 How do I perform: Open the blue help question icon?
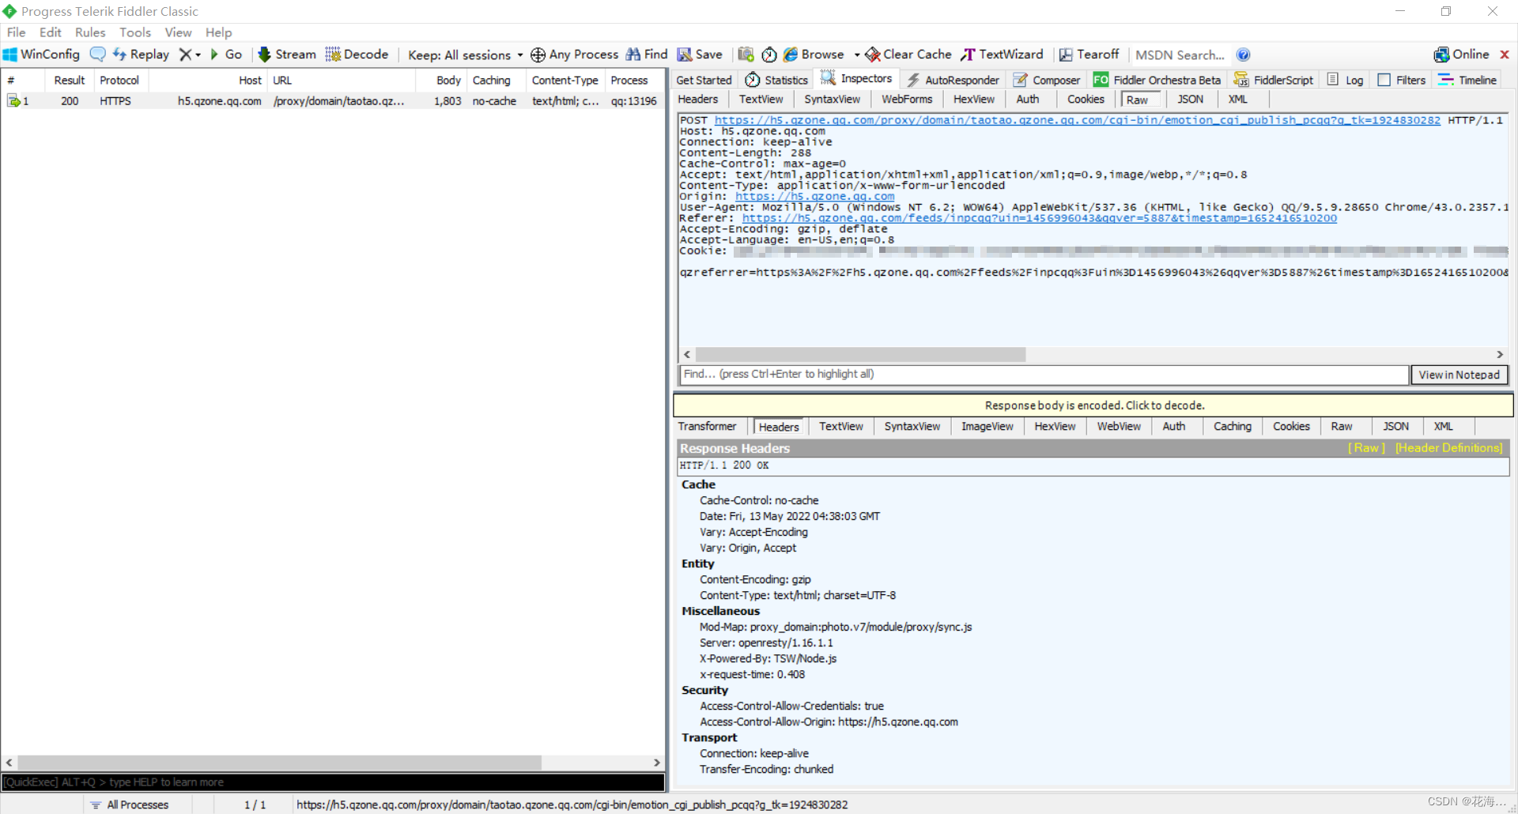pos(1243,55)
